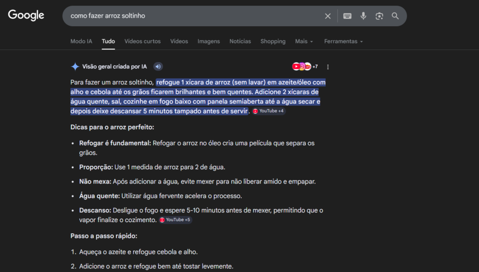Open the Mais dropdown

point(304,41)
